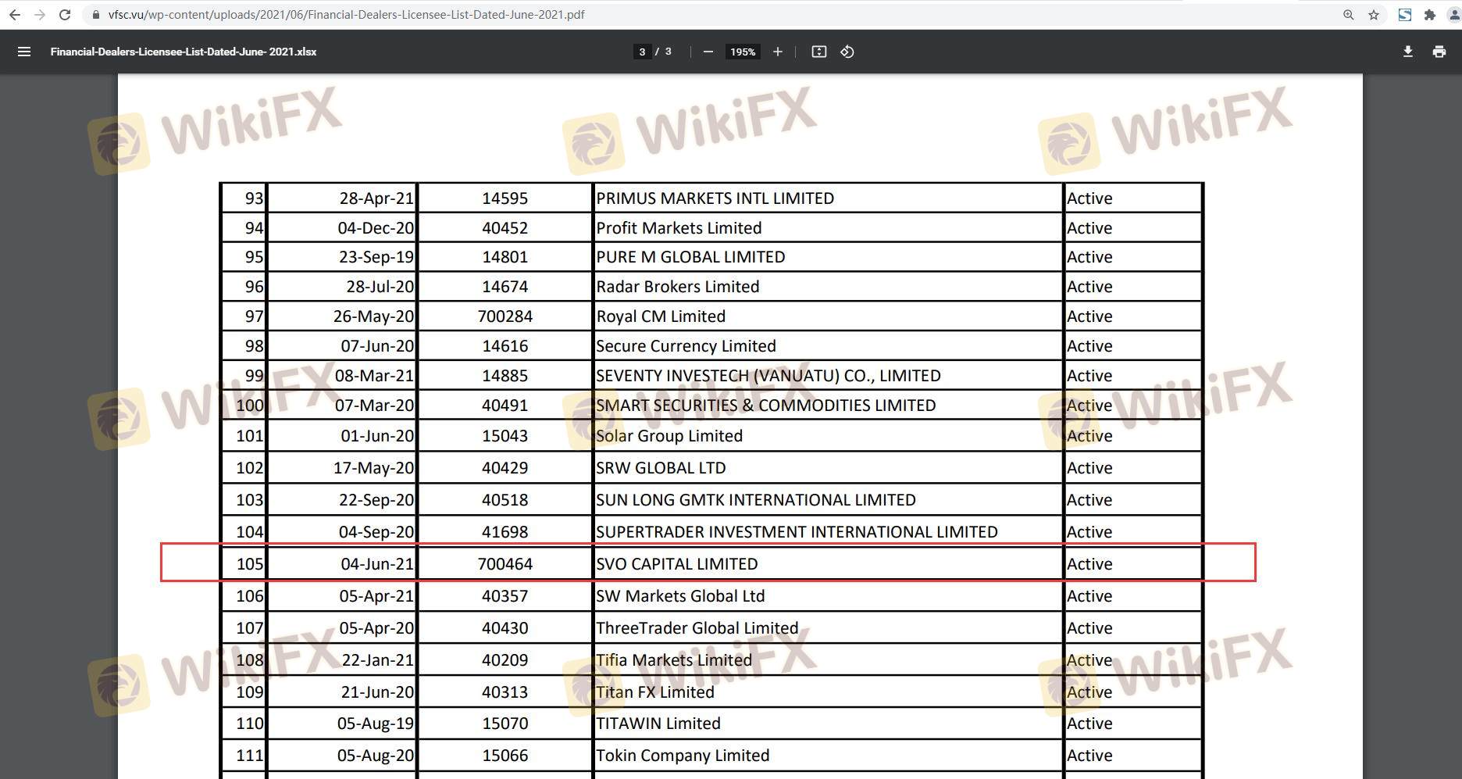Open the PDF sidebar menu icon
Image resolution: width=1462 pixels, height=779 pixels.
(x=24, y=52)
